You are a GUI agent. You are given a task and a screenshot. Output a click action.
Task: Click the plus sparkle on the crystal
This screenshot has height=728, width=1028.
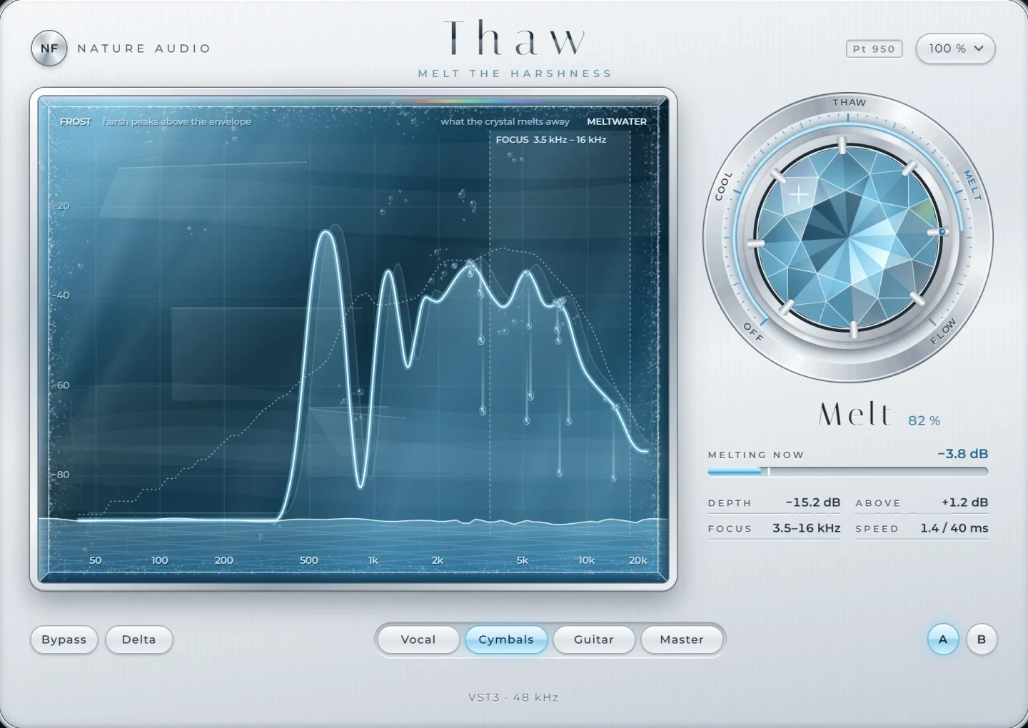tap(798, 194)
